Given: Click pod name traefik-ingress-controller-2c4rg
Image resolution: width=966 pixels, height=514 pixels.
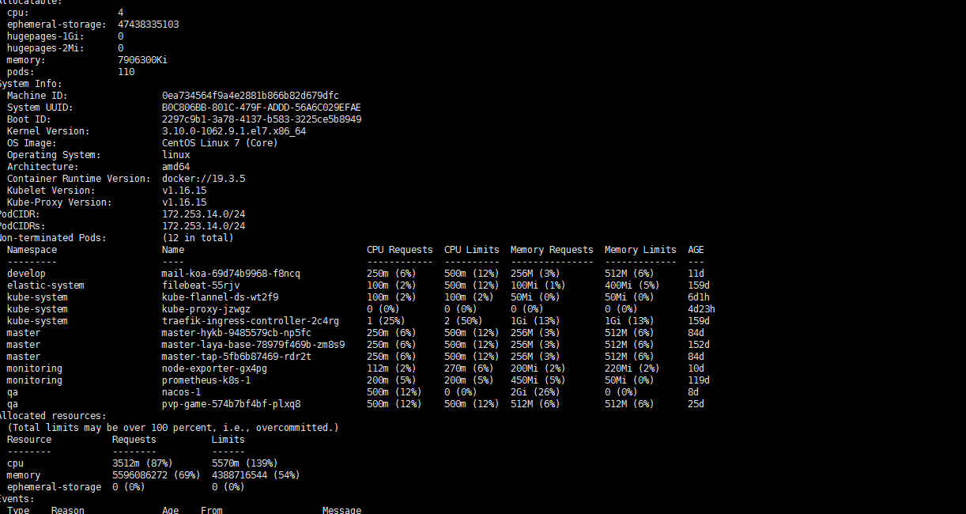Looking at the screenshot, I should (251, 321).
